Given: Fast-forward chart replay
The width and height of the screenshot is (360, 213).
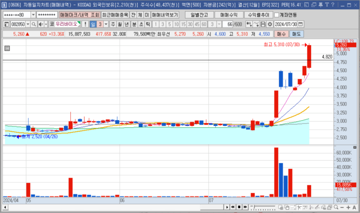Looking at the screenshot, I should 245,207.
